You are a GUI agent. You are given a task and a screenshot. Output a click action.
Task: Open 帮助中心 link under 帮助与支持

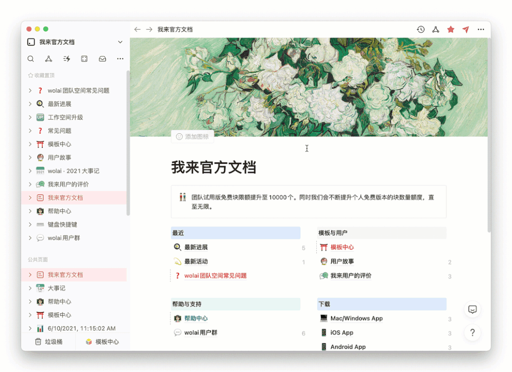tap(196, 318)
